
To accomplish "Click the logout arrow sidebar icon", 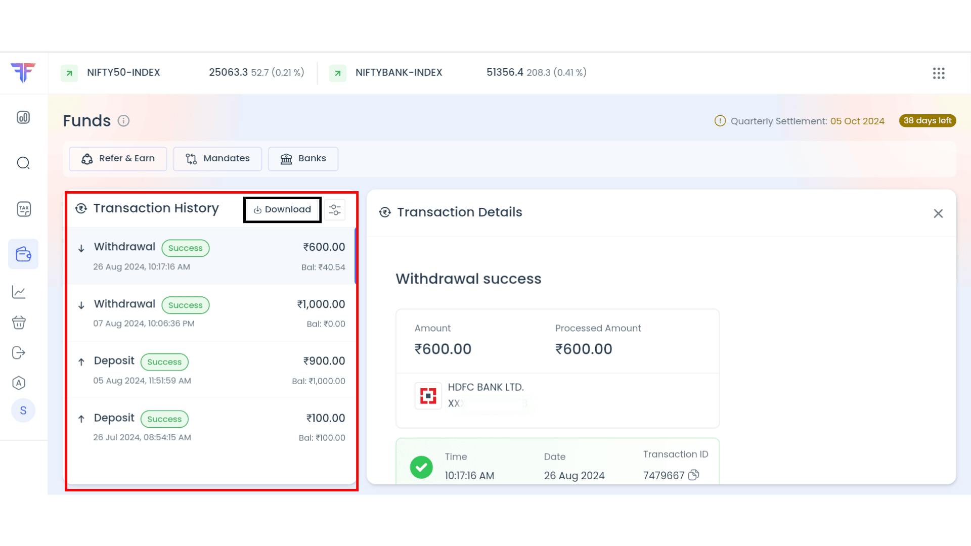I will (19, 353).
